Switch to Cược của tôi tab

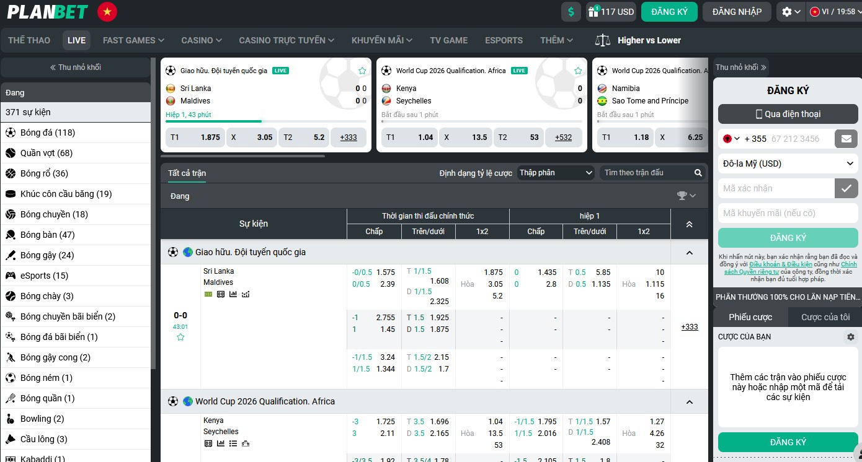[825, 317]
